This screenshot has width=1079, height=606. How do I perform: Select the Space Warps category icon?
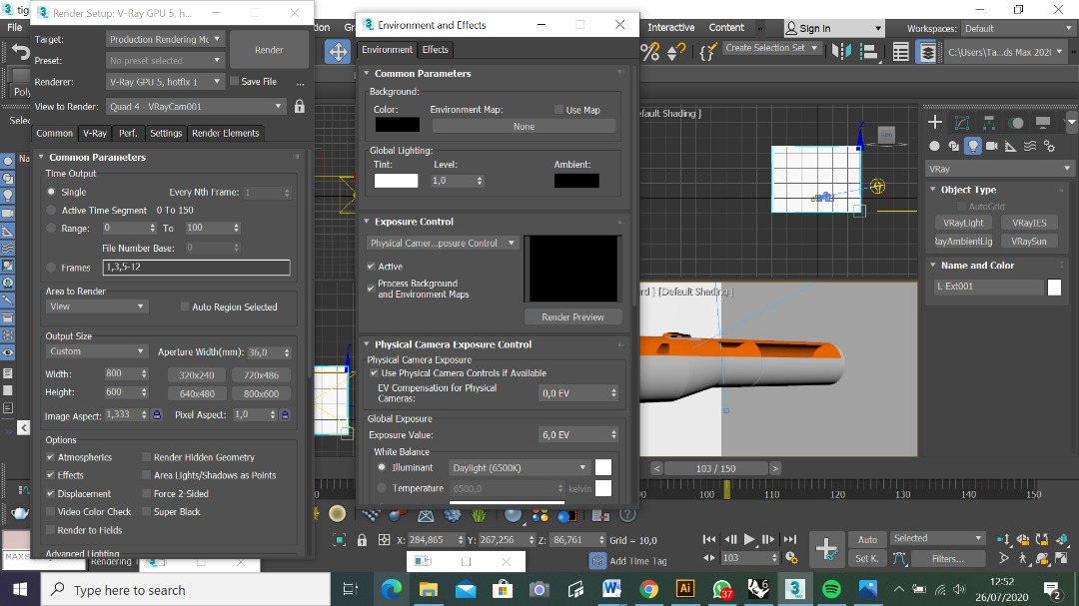[1030, 146]
